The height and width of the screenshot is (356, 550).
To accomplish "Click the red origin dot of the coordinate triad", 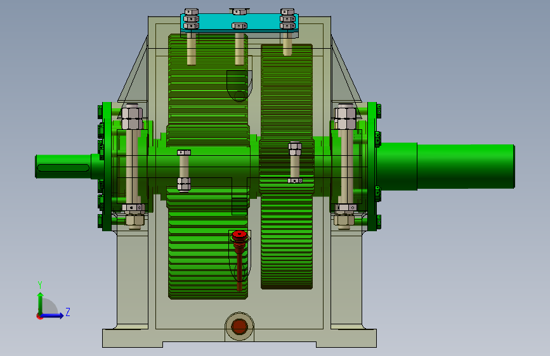I will click(x=39, y=316).
